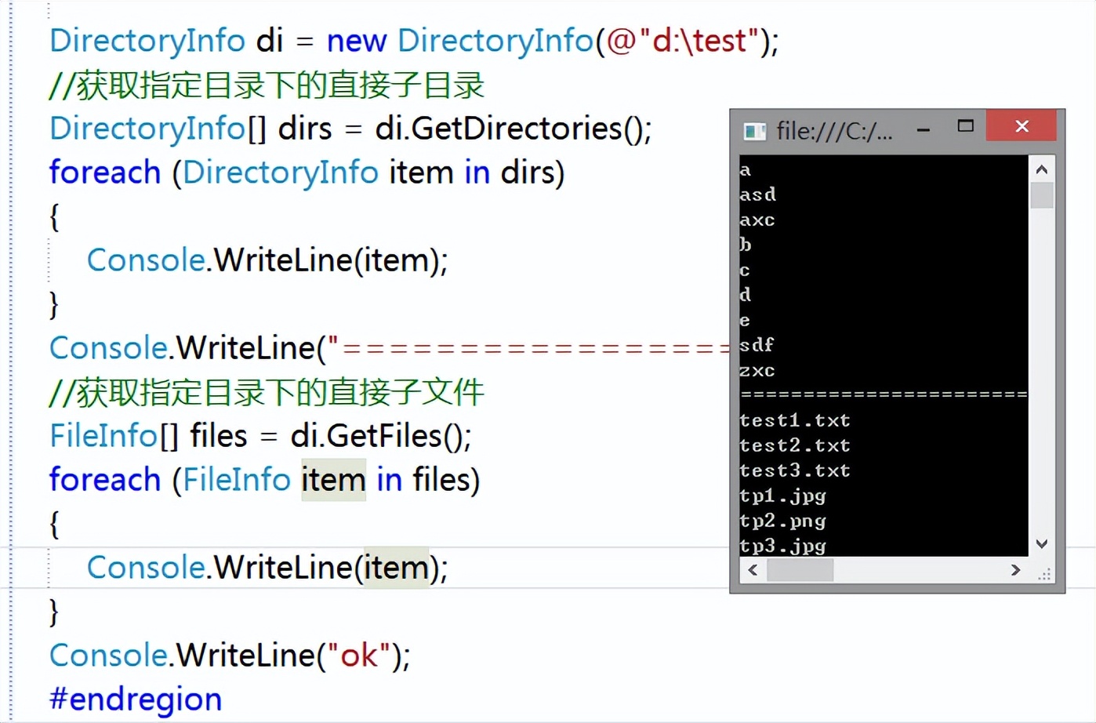Close the file:///C:/ console window
Viewport: 1096px width, 723px height.
click(x=1022, y=125)
